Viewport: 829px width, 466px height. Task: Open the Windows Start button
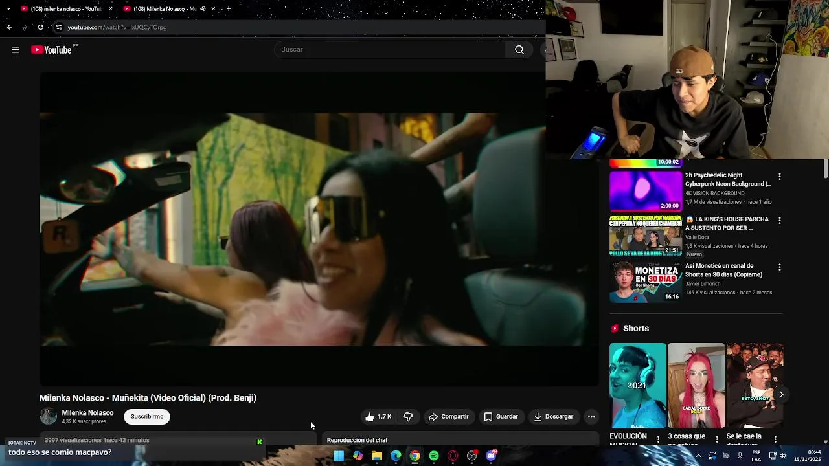(x=339, y=456)
